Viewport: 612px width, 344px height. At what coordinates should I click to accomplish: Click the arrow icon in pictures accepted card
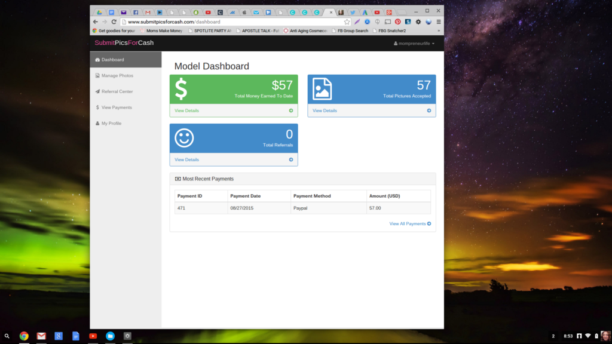(429, 110)
